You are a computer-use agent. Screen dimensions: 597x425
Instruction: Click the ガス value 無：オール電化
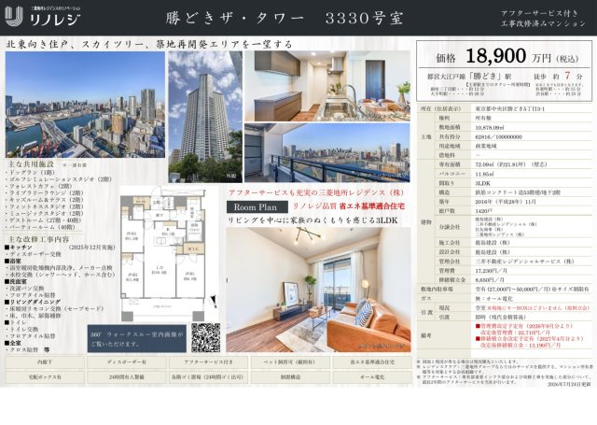coord(493,298)
